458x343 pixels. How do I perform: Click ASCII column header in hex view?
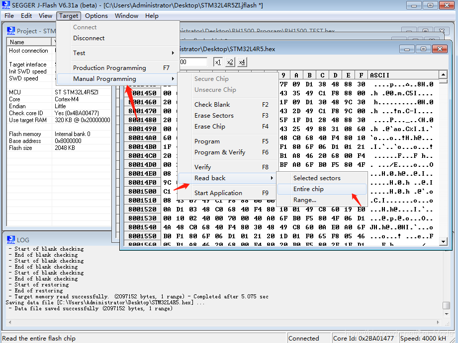point(403,75)
